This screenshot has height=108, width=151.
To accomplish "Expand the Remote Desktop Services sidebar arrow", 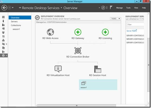I will click(x=6, y=55).
